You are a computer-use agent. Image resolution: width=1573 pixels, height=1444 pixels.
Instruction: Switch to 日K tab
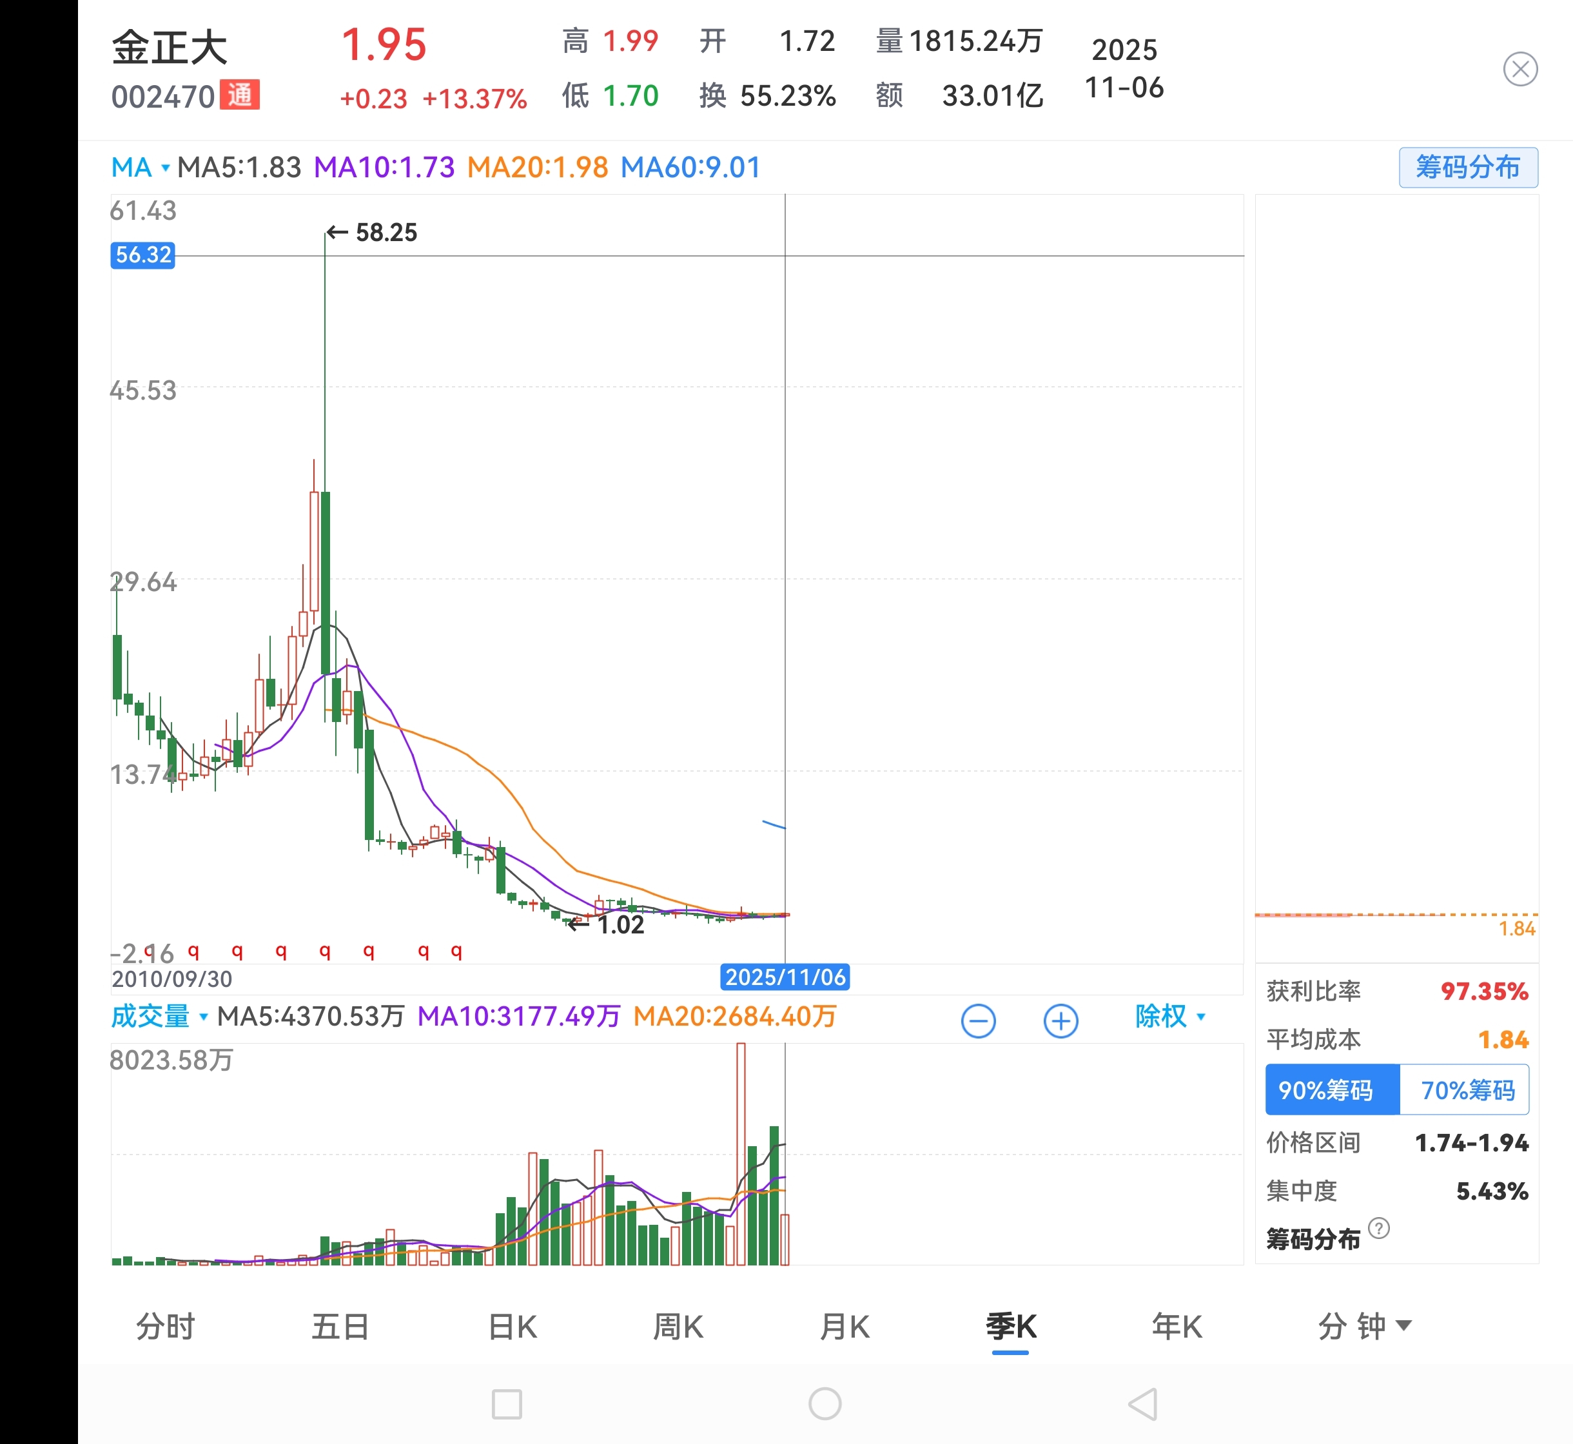click(x=513, y=1327)
